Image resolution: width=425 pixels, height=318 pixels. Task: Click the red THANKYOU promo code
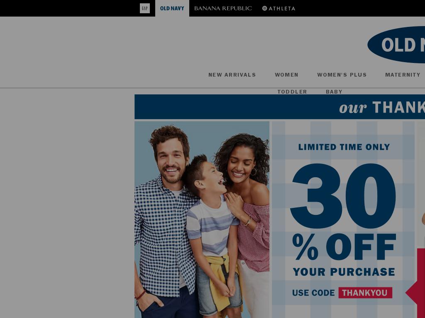pos(365,293)
